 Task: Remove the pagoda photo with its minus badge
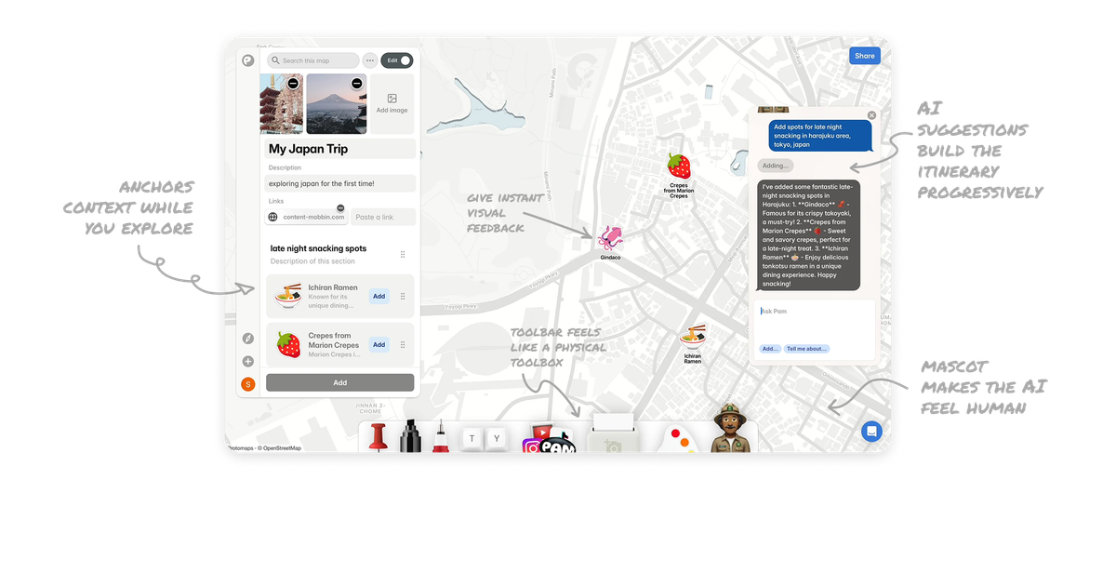(293, 84)
